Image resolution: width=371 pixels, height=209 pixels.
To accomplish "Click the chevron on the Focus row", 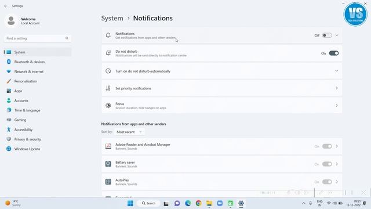I will [x=337, y=106].
